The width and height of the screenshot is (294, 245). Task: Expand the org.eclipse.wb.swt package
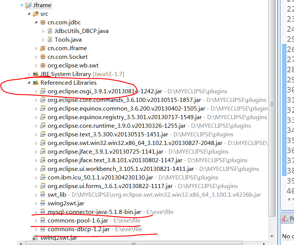[x=36, y=66]
